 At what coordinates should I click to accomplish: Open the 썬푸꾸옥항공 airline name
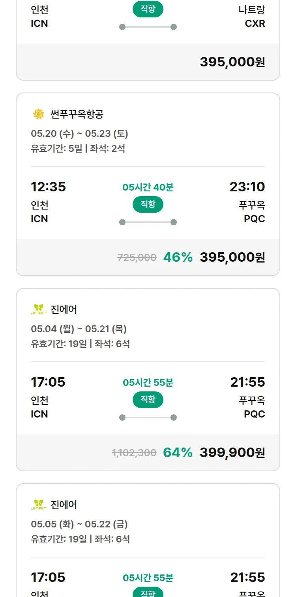(77, 114)
